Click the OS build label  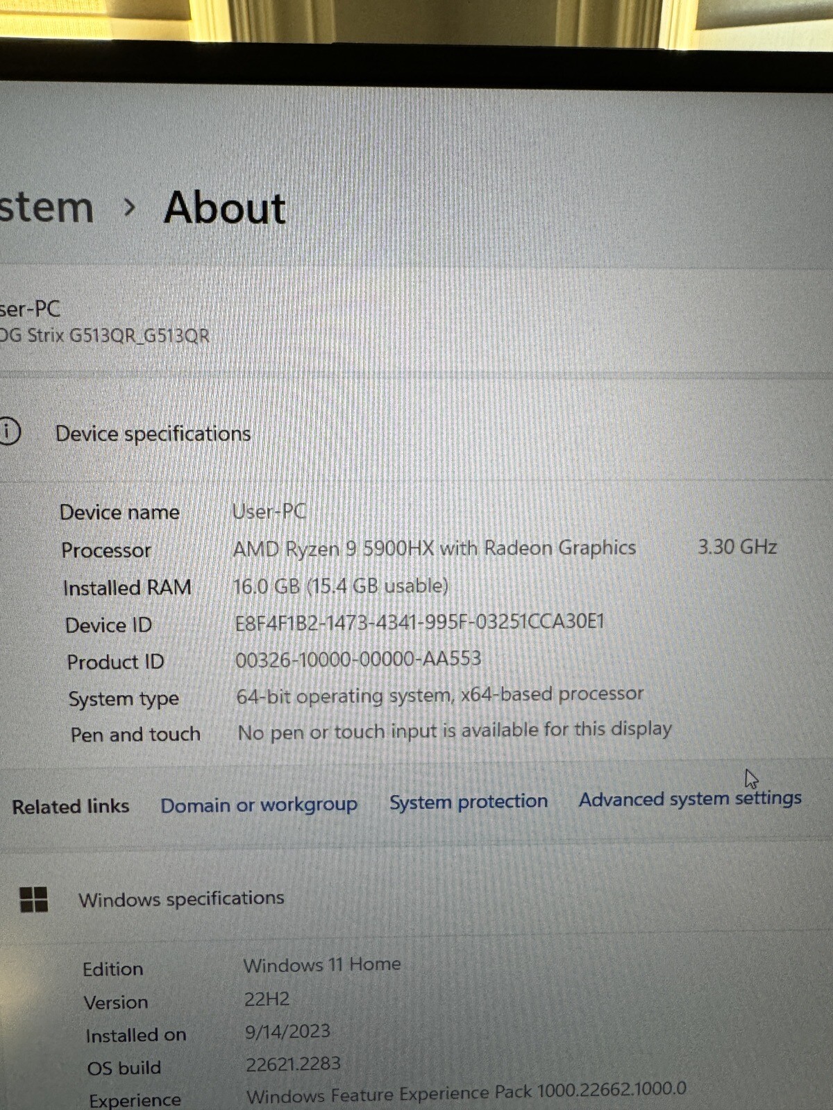124,1068
